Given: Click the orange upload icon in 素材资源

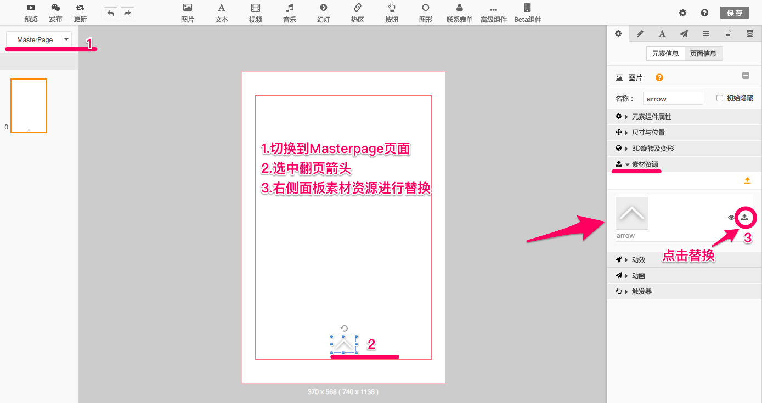Looking at the screenshot, I should (747, 181).
